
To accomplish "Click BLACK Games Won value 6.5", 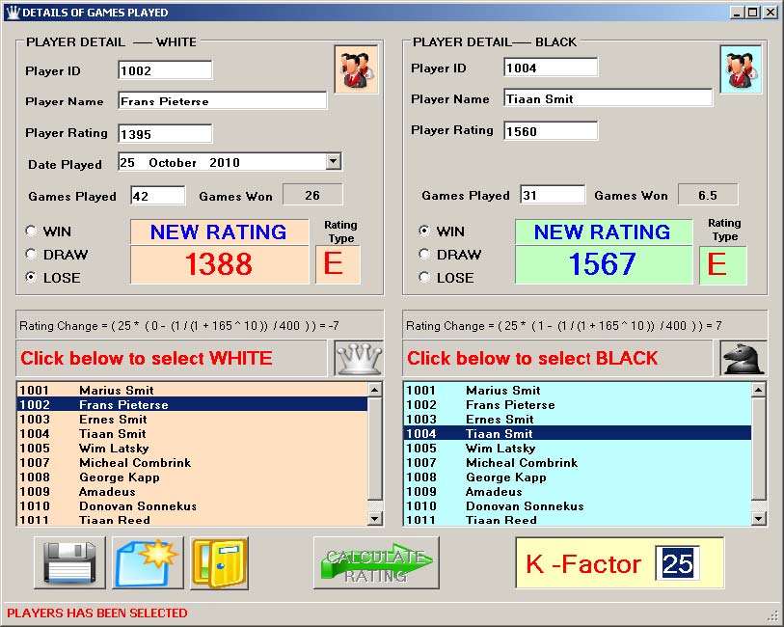I will tap(708, 195).
